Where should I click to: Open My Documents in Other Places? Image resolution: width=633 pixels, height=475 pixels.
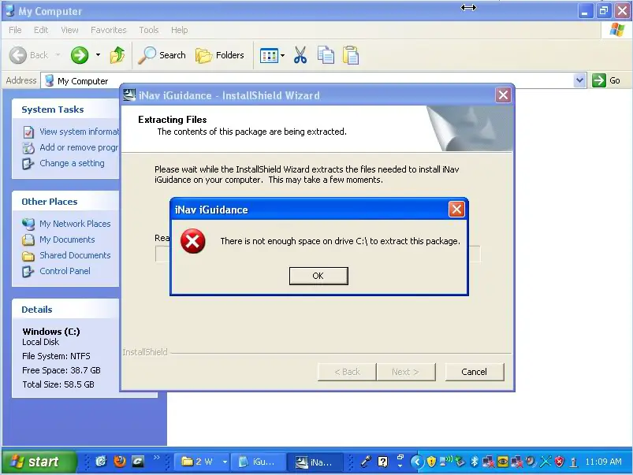coord(67,239)
